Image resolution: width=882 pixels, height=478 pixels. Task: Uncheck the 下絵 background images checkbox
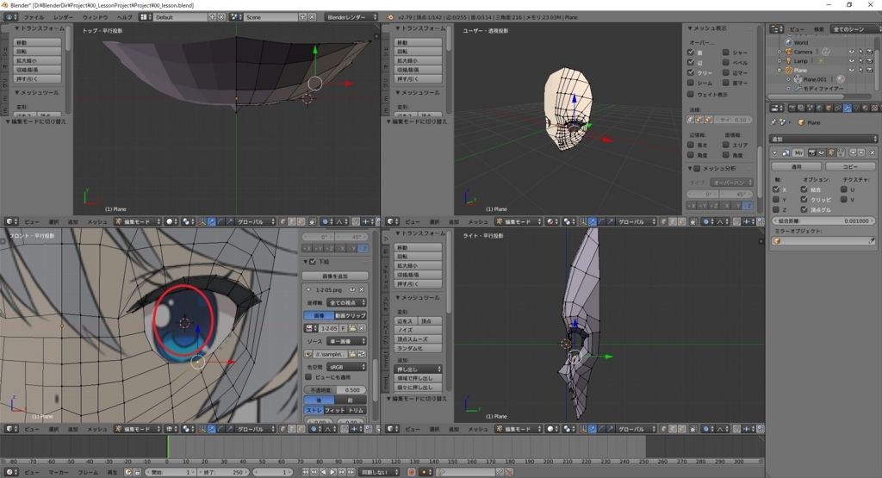(x=312, y=262)
